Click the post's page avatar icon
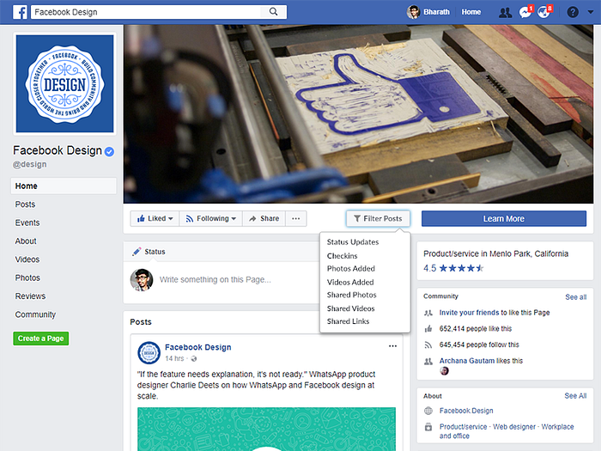 click(x=149, y=352)
